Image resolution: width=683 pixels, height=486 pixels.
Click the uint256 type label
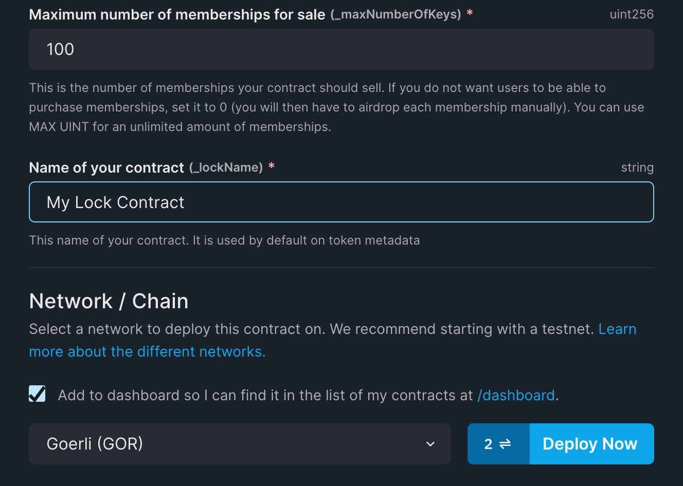pos(632,14)
